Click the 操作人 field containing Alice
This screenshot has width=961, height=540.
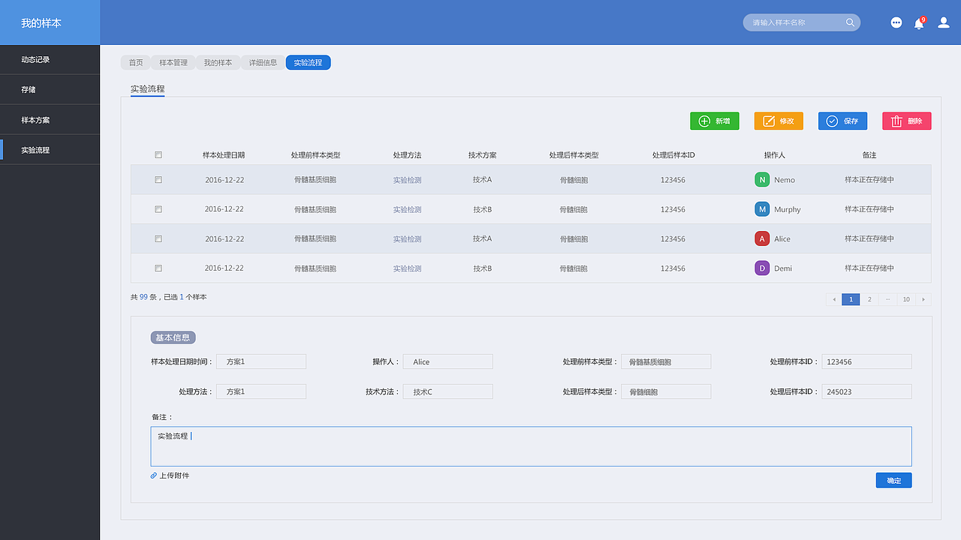click(x=448, y=361)
